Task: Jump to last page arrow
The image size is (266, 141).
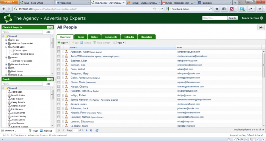Action: pos(91,130)
